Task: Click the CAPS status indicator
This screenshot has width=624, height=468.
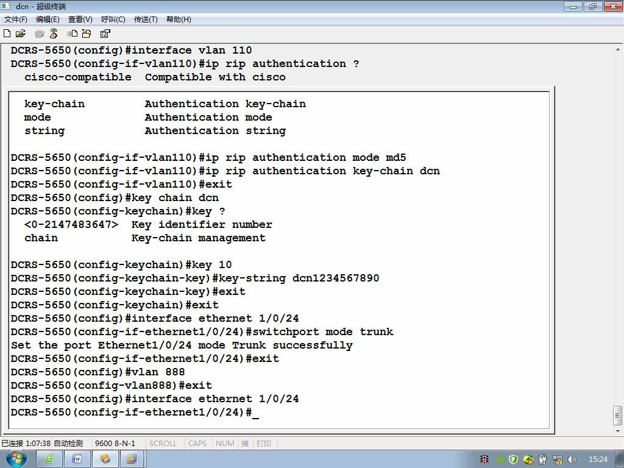Action: [x=197, y=443]
